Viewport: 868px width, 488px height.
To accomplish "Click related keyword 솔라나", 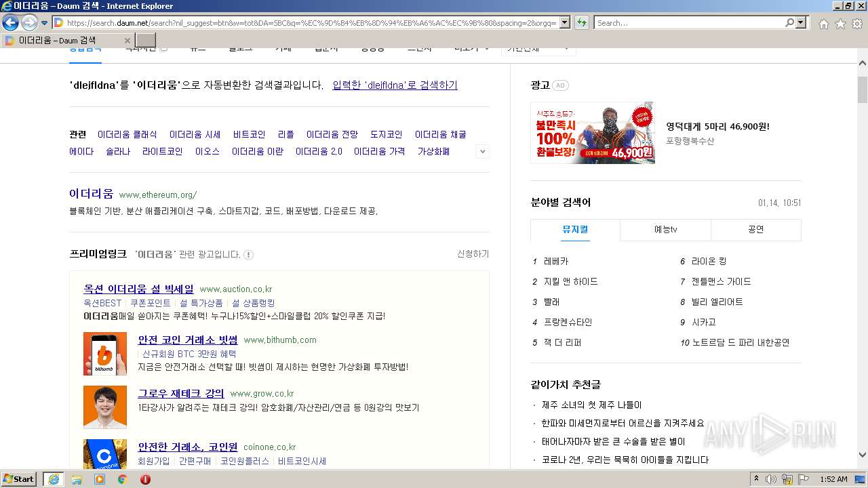I will tap(117, 151).
